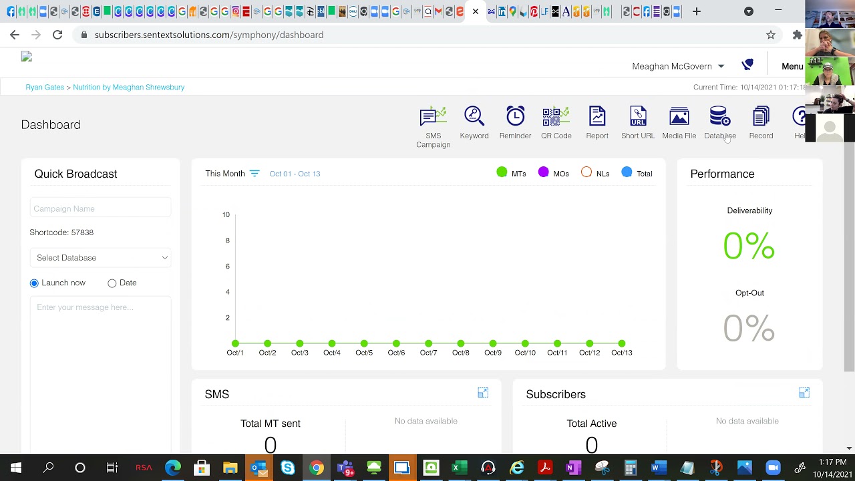855x481 pixels.
Task: Follow the Ryan Gates breadcrumb link
Action: [45, 87]
